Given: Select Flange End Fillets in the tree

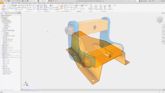Looking at the screenshot, I should 8,72.
